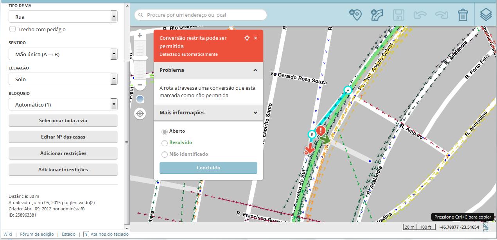This screenshot has width=497, height=240.
Task: Open the Elevação Solo dropdown
Action: pyautogui.click(x=63, y=79)
